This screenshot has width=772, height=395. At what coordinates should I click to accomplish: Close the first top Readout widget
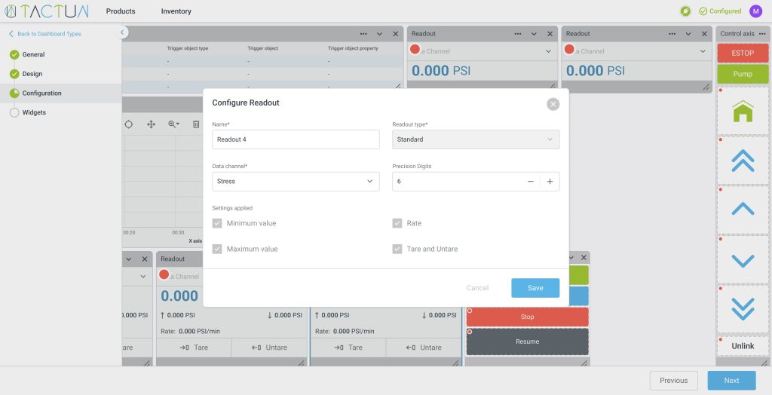click(550, 34)
